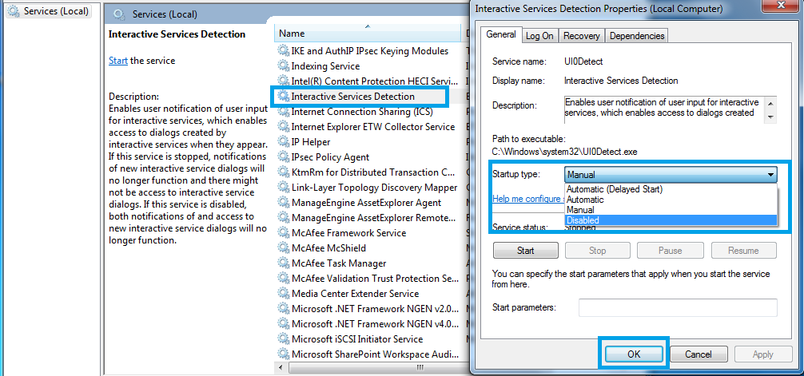Click Cancel in properties dialog
Viewport: 804px width, 376px height.
(699, 354)
